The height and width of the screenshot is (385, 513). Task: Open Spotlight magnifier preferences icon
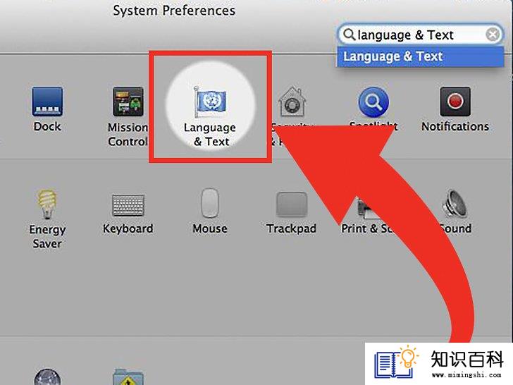click(x=373, y=102)
